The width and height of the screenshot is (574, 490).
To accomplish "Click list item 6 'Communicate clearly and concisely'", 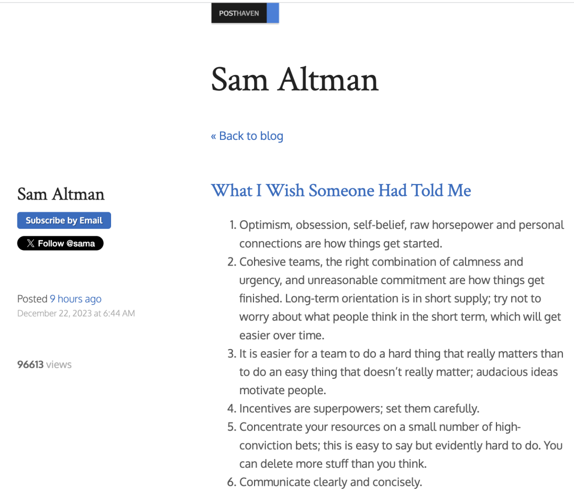I will 325,482.
